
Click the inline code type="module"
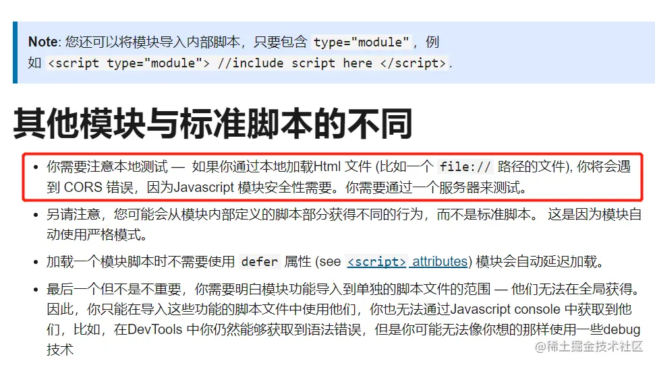[361, 42]
